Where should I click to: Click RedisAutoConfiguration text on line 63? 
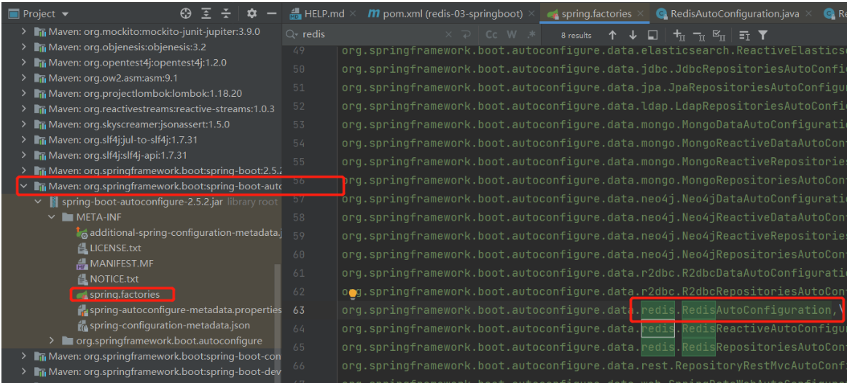pyautogui.click(x=757, y=310)
